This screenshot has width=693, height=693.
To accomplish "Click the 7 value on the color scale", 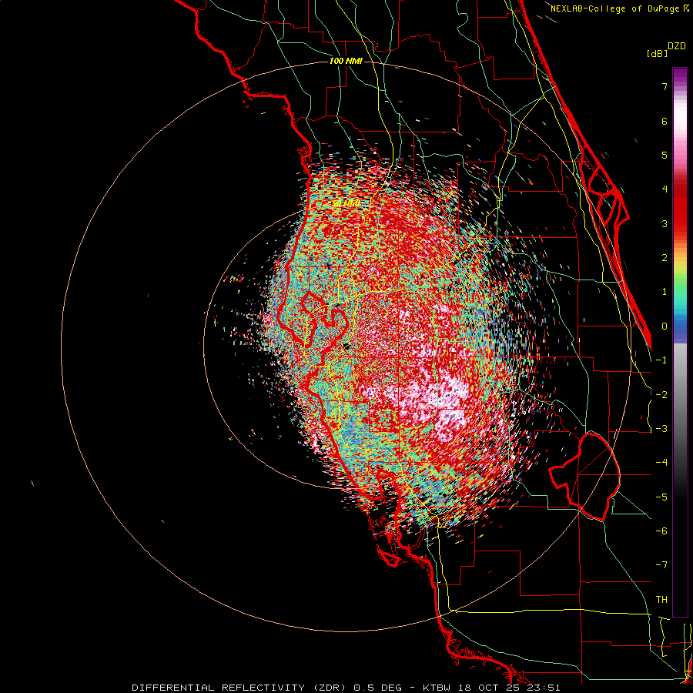I will [665, 86].
